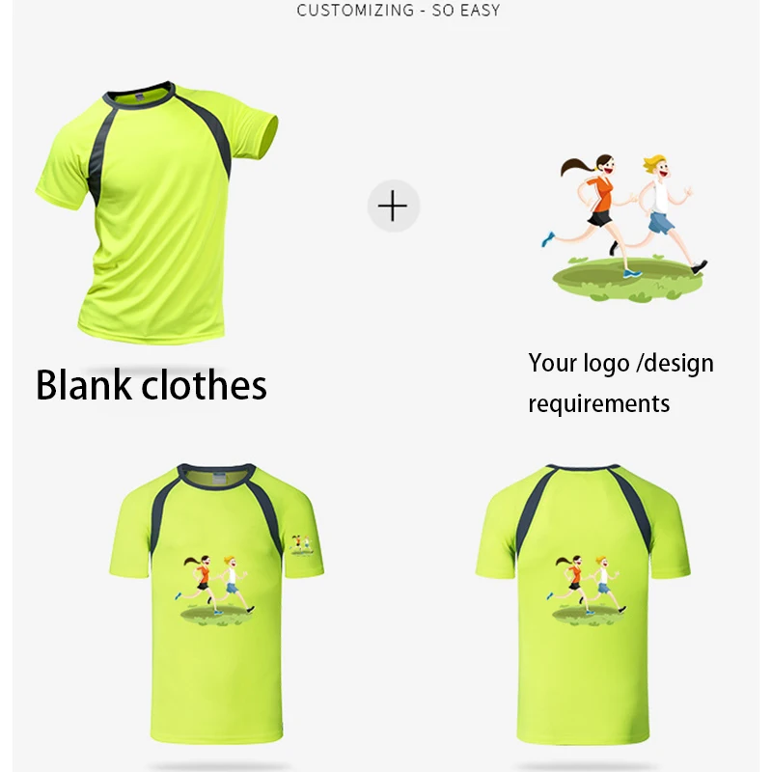Click the plus icon in the circle
This screenshot has width=772, height=772.
click(x=393, y=207)
